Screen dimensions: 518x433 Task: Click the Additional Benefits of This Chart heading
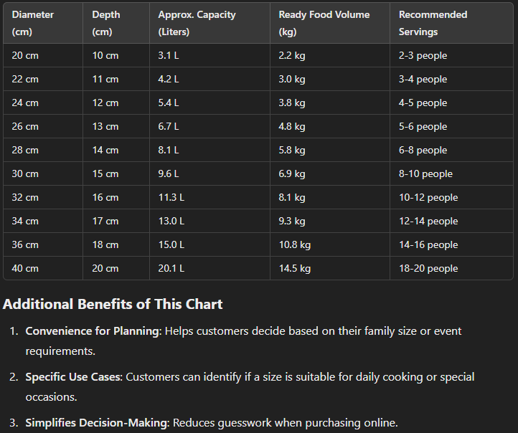click(x=113, y=304)
